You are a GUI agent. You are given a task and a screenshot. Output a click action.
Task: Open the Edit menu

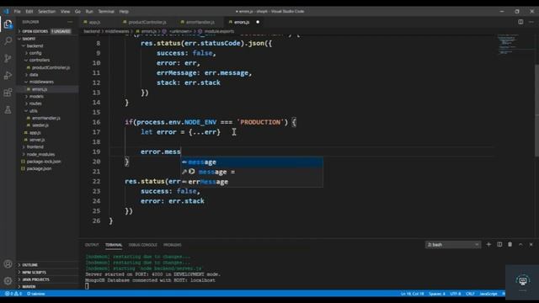(29, 11)
